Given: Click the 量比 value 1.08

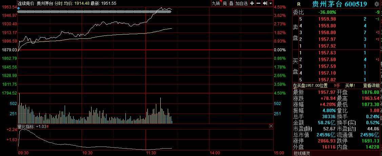Looking at the screenshot, I should tap(375, 111).
